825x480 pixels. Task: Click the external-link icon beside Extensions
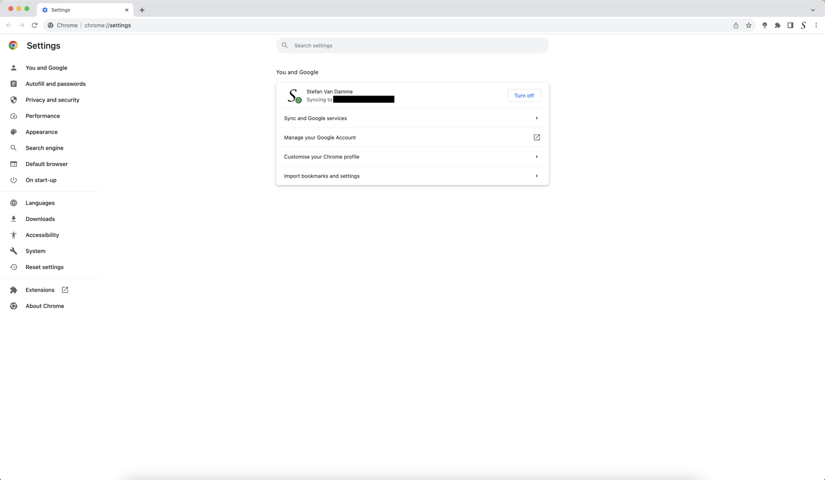coord(65,290)
